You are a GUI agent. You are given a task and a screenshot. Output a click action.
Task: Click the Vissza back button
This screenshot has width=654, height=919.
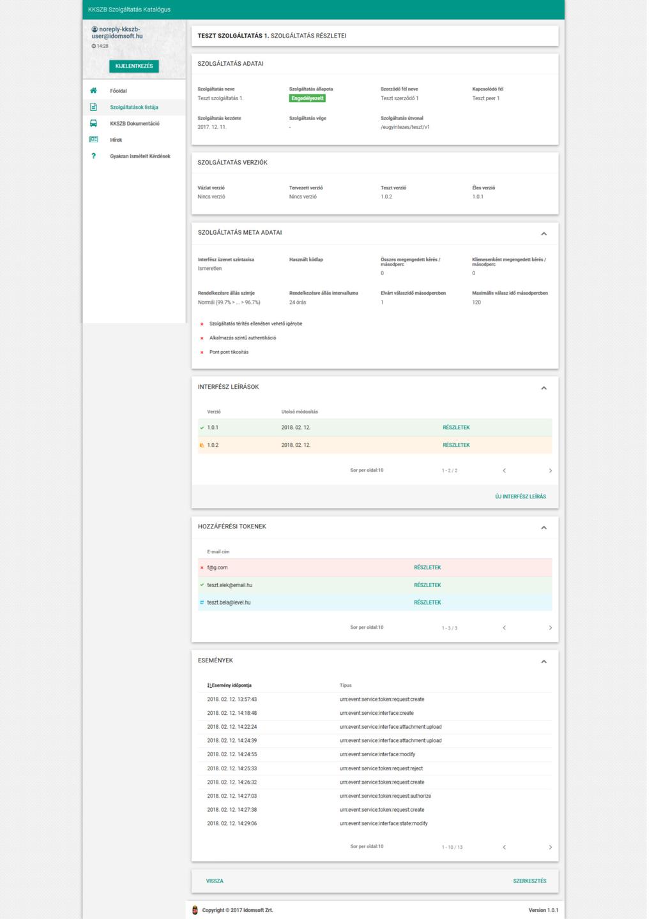(x=215, y=881)
